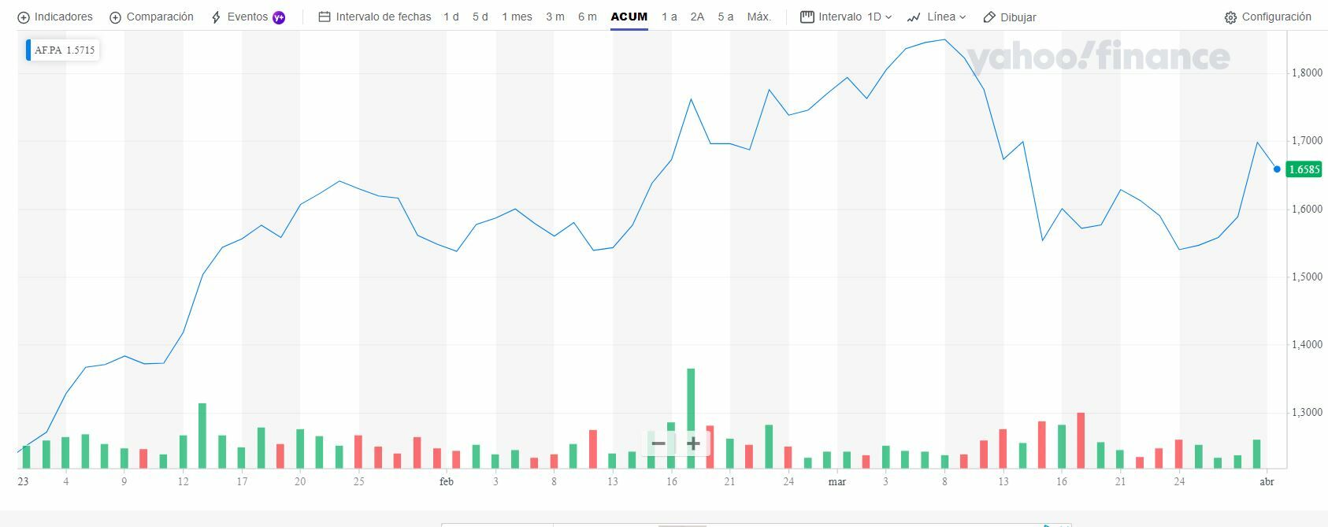Click the Eventos lightning bolt icon
Image resolution: width=1328 pixels, height=527 pixels.
[x=216, y=17]
